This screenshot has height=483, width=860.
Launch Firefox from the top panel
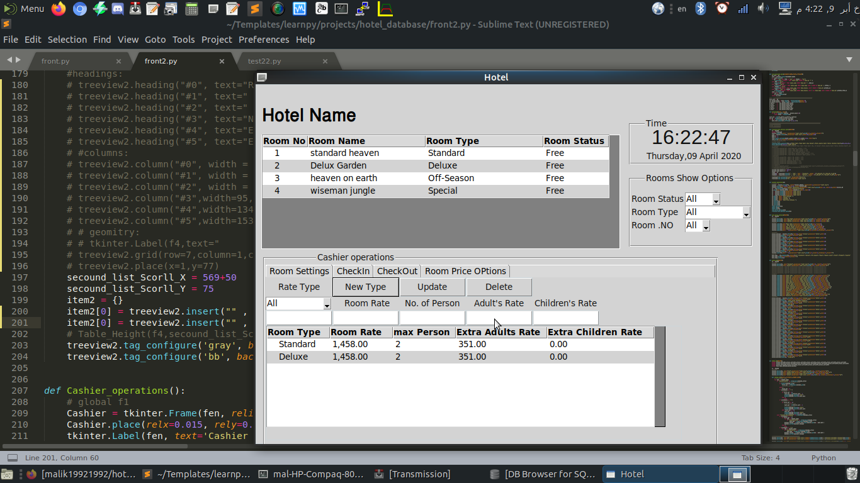[58, 8]
